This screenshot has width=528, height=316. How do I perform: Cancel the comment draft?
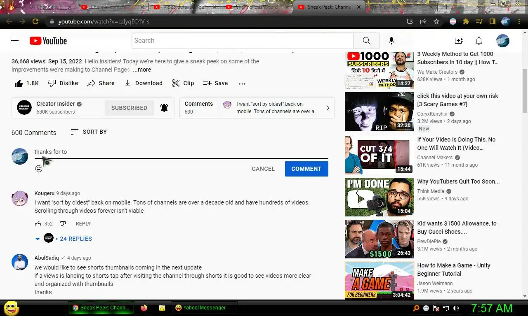coord(263,169)
